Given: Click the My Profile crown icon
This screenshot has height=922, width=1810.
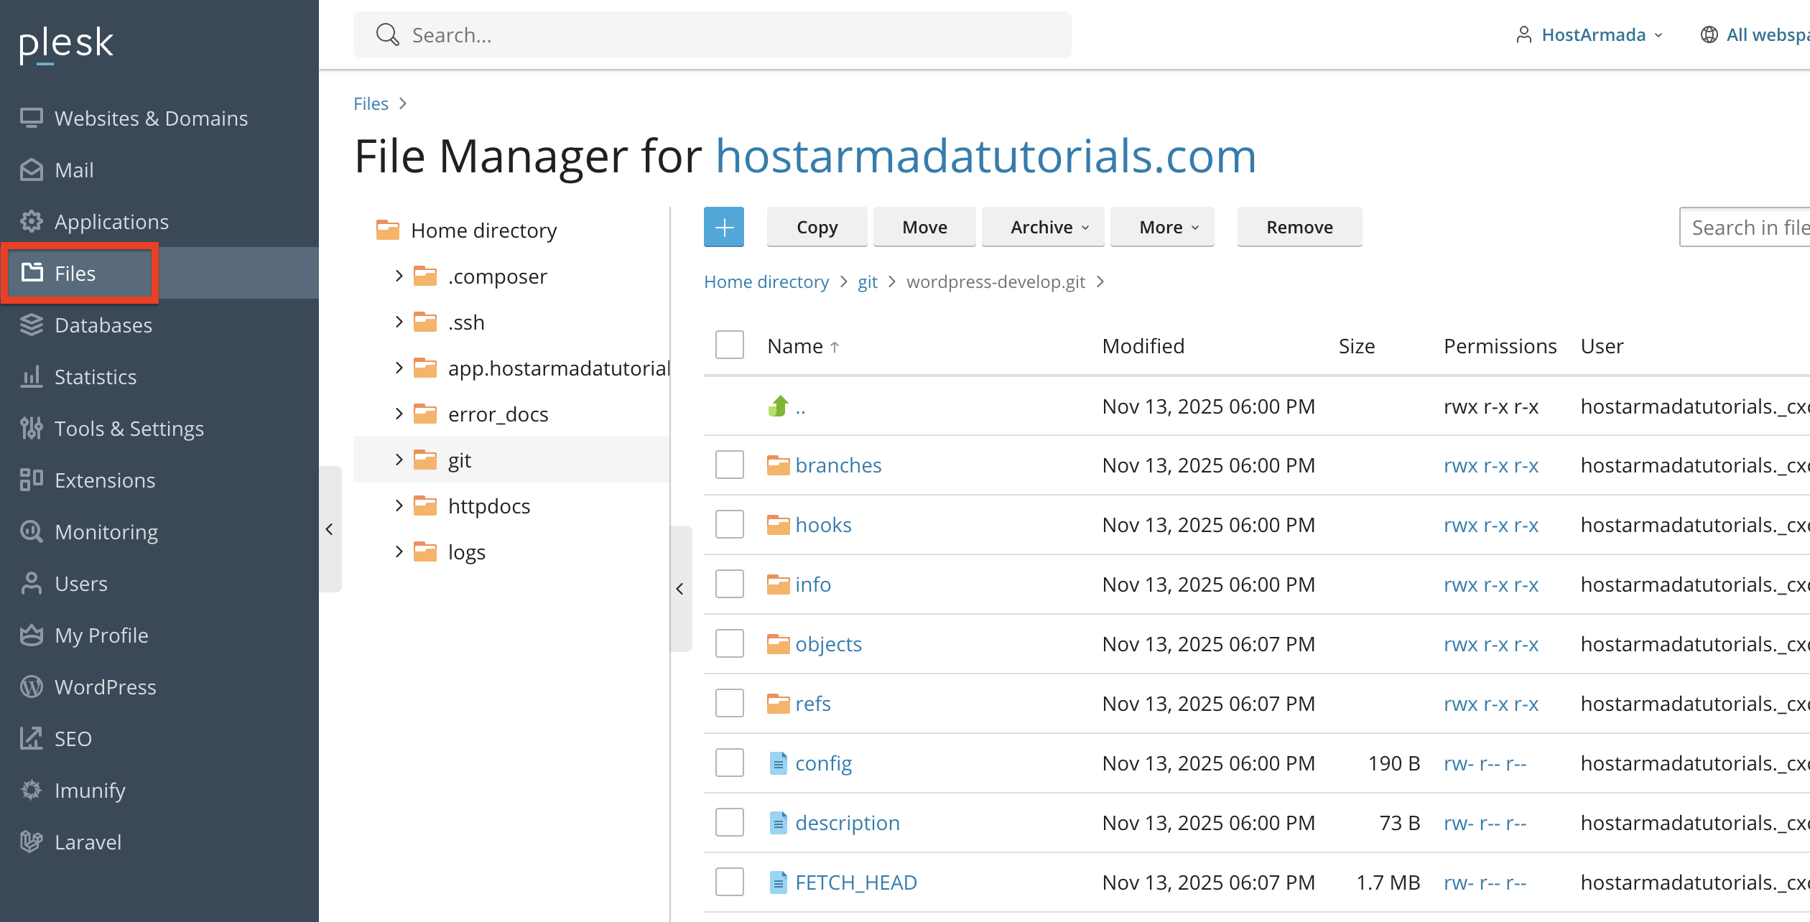Looking at the screenshot, I should tap(32, 635).
